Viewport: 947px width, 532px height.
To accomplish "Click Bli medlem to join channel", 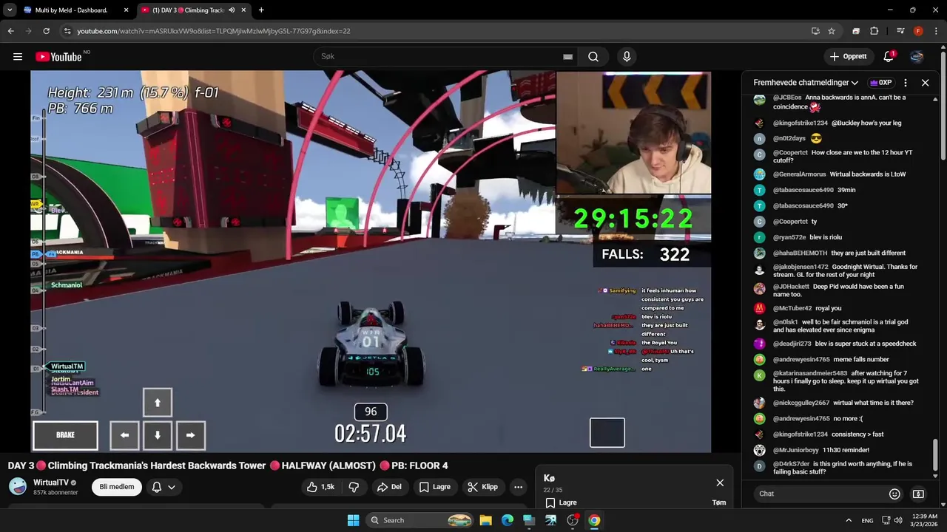I will tap(117, 487).
